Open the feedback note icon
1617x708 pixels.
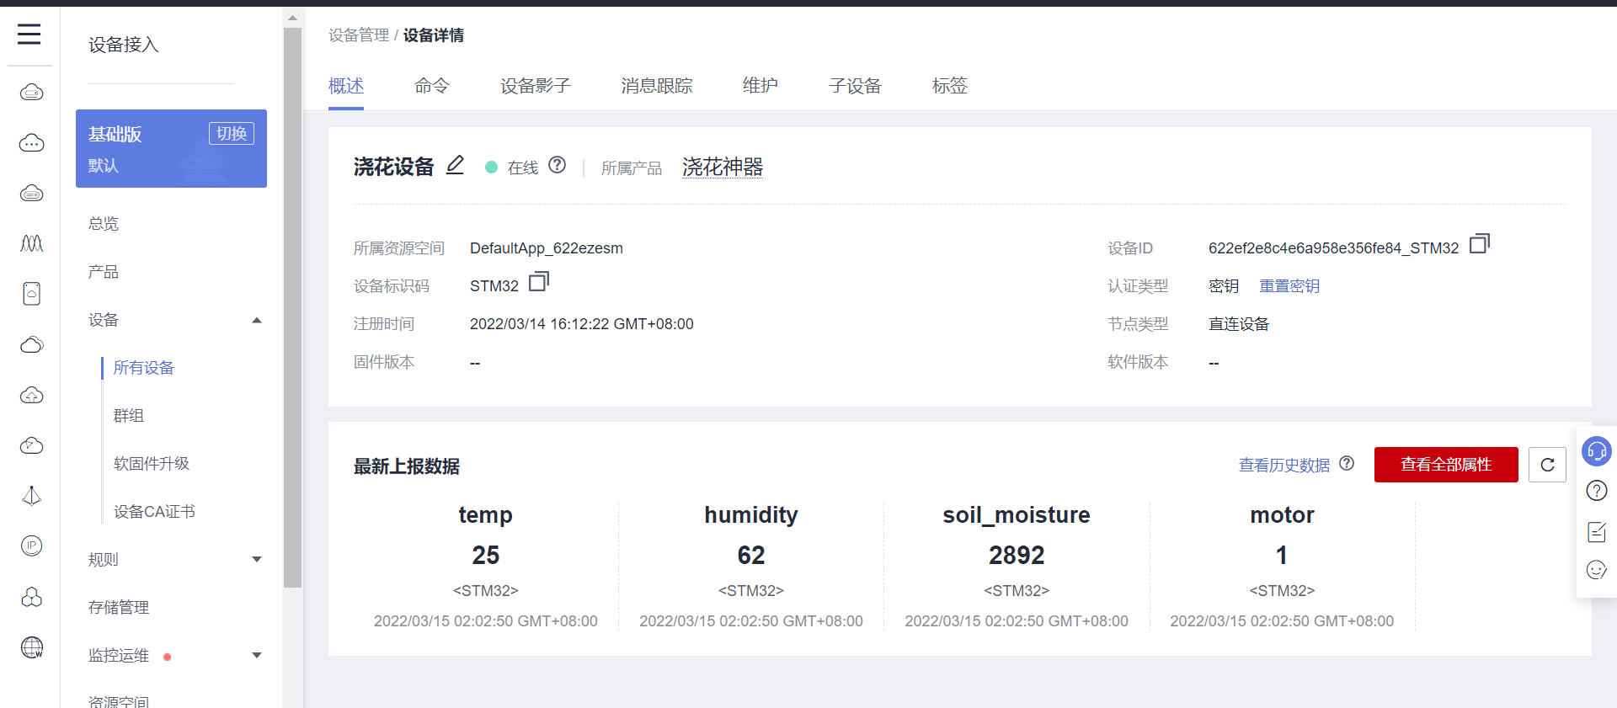1597,531
